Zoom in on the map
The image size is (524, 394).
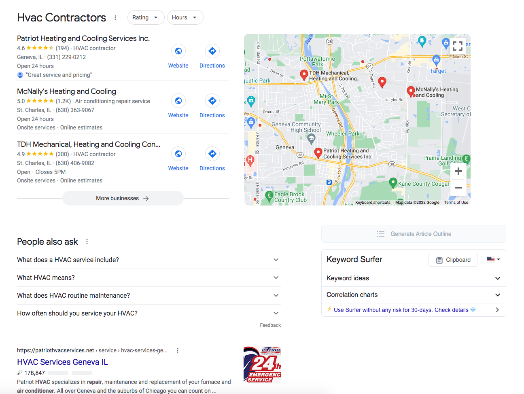click(x=458, y=171)
